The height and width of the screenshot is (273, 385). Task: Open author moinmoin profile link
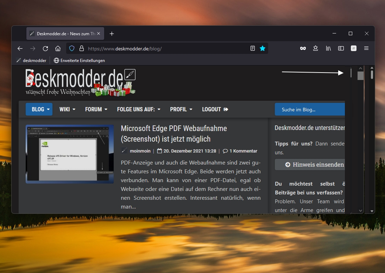click(140, 151)
